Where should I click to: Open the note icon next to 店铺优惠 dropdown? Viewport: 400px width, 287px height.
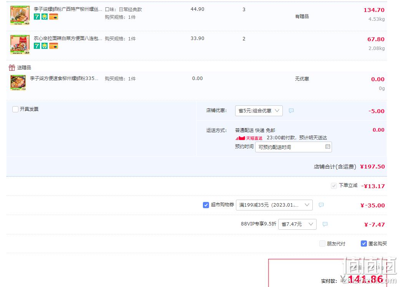pos(291,110)
